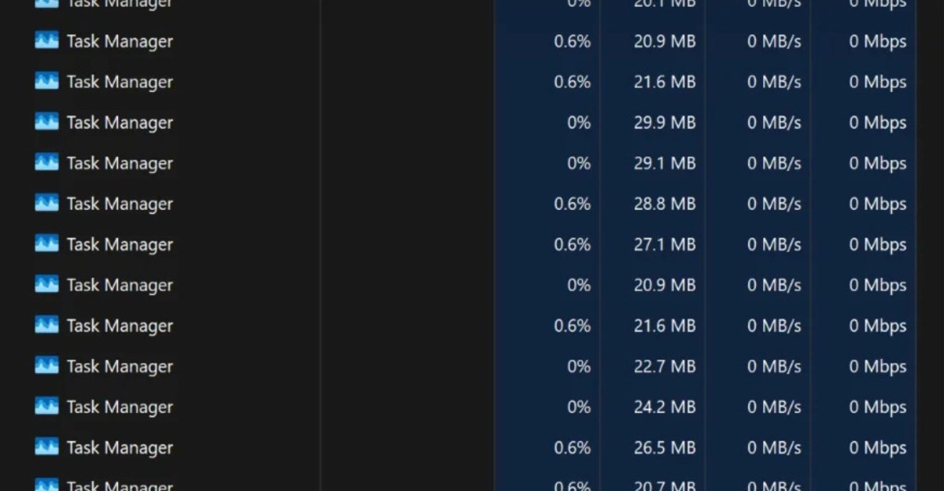Click the Task Manager icon in the 24.2 MB row
Viewport: 944px width, 491px height.
tap(47, 406)
